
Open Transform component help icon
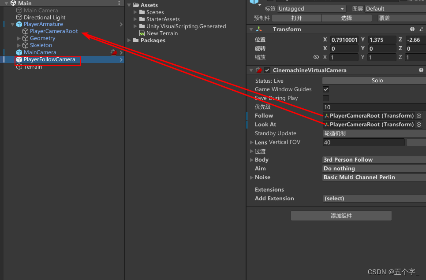[412, 29]
